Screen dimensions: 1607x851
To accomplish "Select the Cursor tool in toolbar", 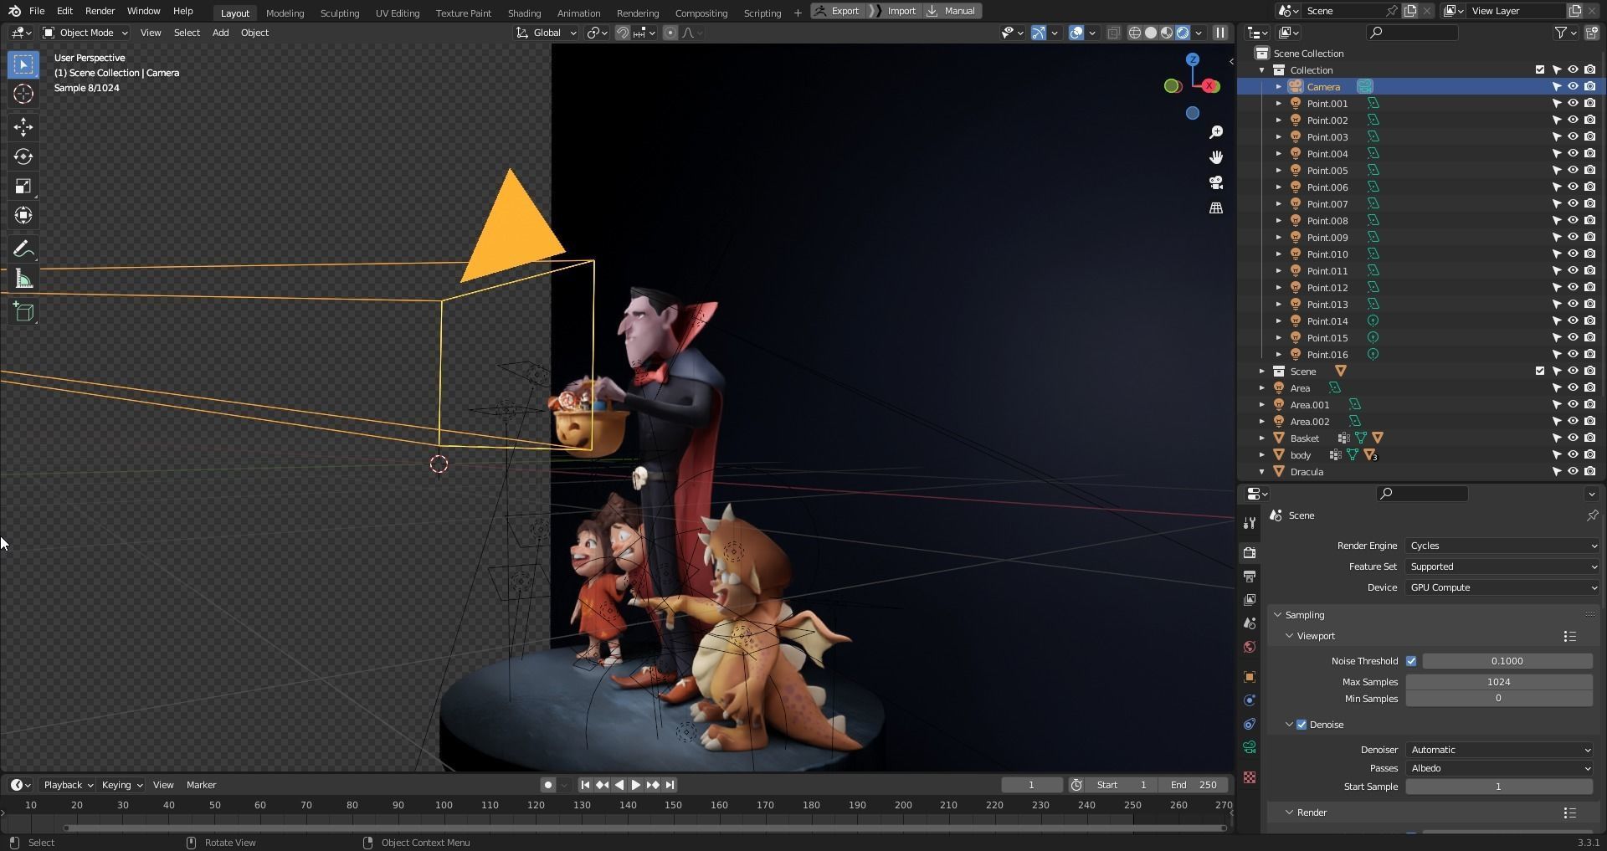I will tap(23, 94).
